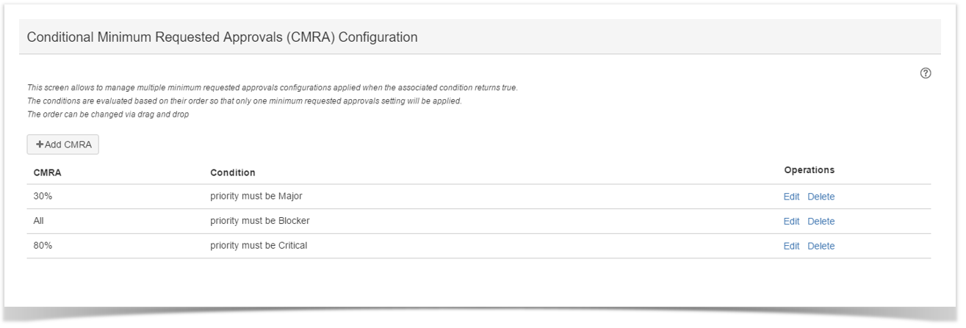Viewport: 966px width, 328px height.
Task: Open the help question mark icon
Action: 925,73
